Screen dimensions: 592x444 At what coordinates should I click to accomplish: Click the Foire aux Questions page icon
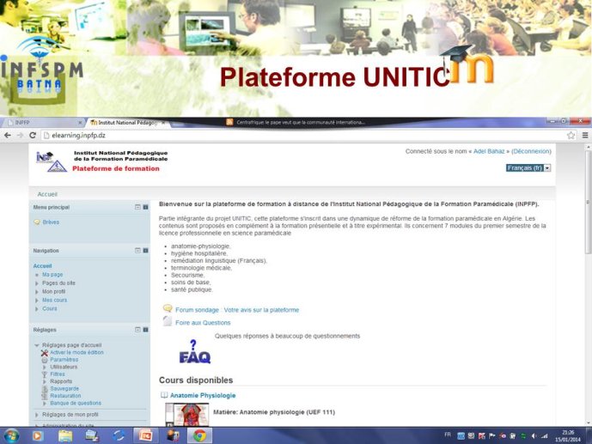(168, 321)
